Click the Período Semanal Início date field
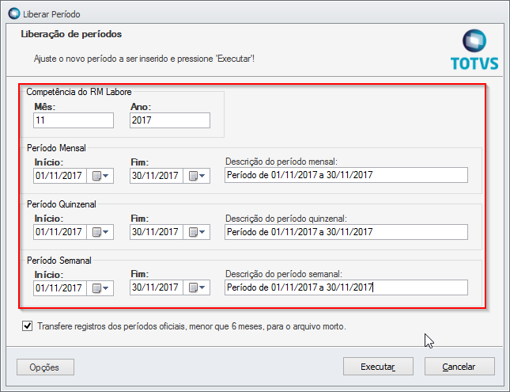Image resolution: width=510 pixels, height=392 pixels. pyautogui.click(x=60, y=288)
